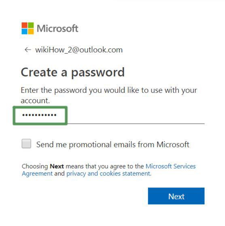The image size is (225, 226).
Task: Click the yellow square of Microsoft logo
Action: click(31, 31)
